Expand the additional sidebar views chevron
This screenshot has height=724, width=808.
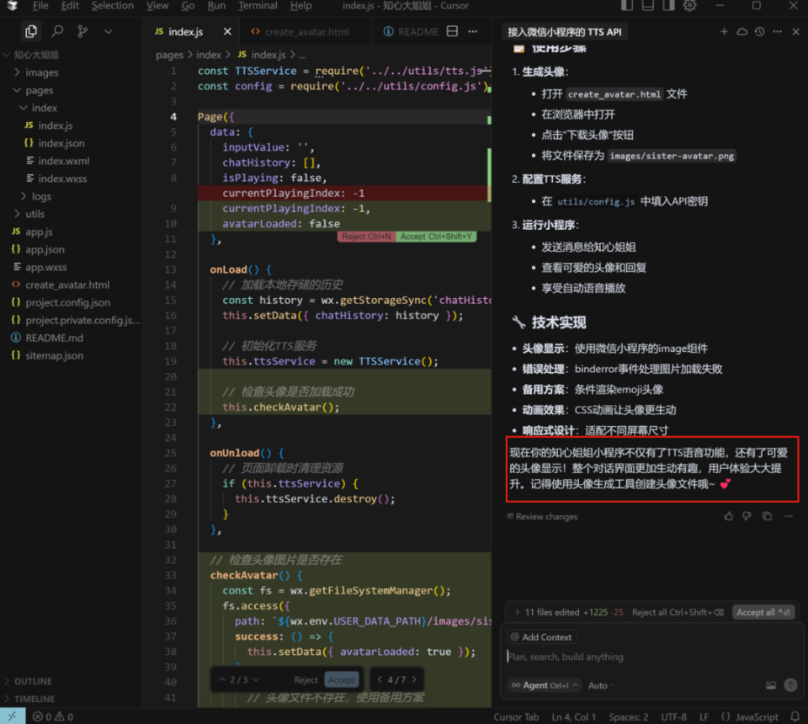pyautogui.click(x=109, y=31)
